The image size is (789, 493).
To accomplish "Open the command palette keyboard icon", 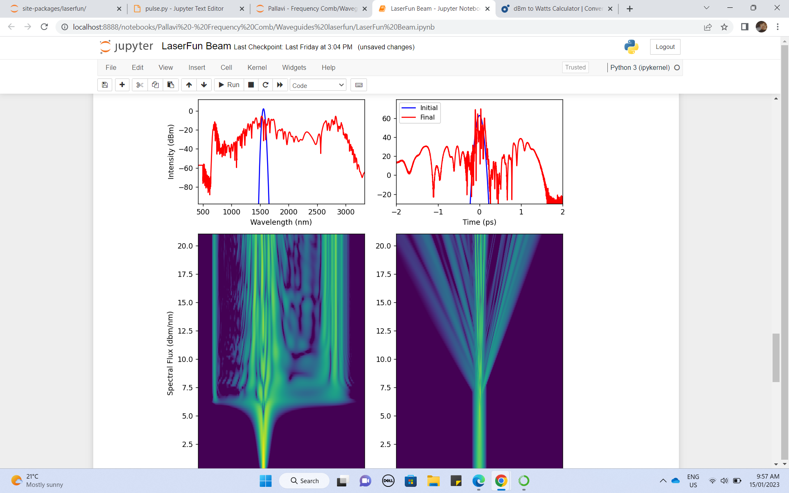I will [x=358, y=85].
